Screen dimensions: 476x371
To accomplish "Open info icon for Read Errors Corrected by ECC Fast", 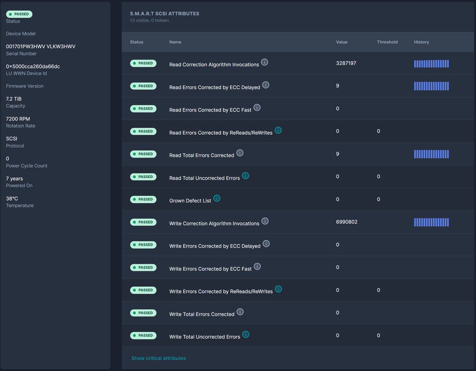I will click(x=257, y=108).
